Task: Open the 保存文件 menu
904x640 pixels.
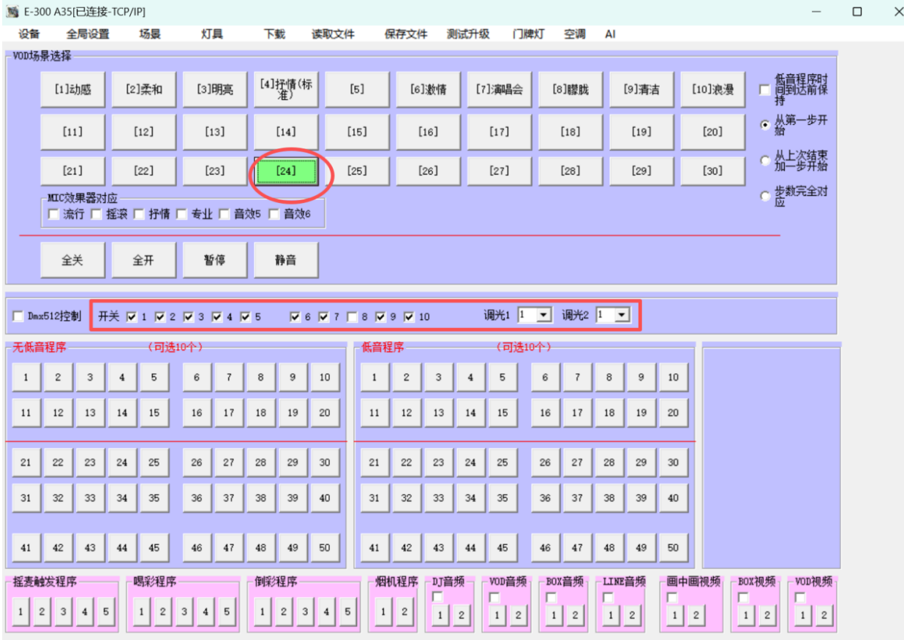Action: [406, 34]
